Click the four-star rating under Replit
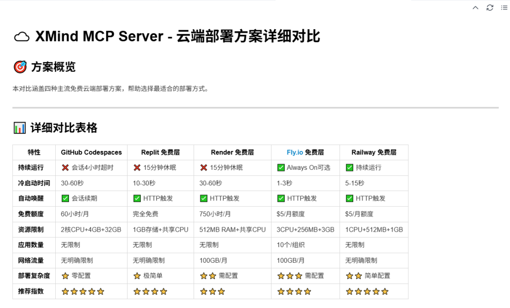Viewport: 510px width, 308px height. 150,291
